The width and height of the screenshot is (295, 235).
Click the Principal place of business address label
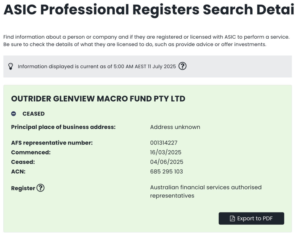[63, 127]
